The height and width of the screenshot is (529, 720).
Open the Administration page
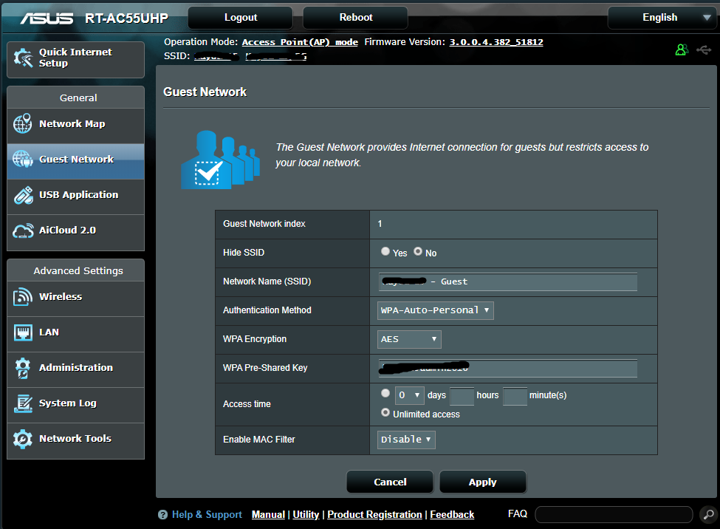point(76,368)
